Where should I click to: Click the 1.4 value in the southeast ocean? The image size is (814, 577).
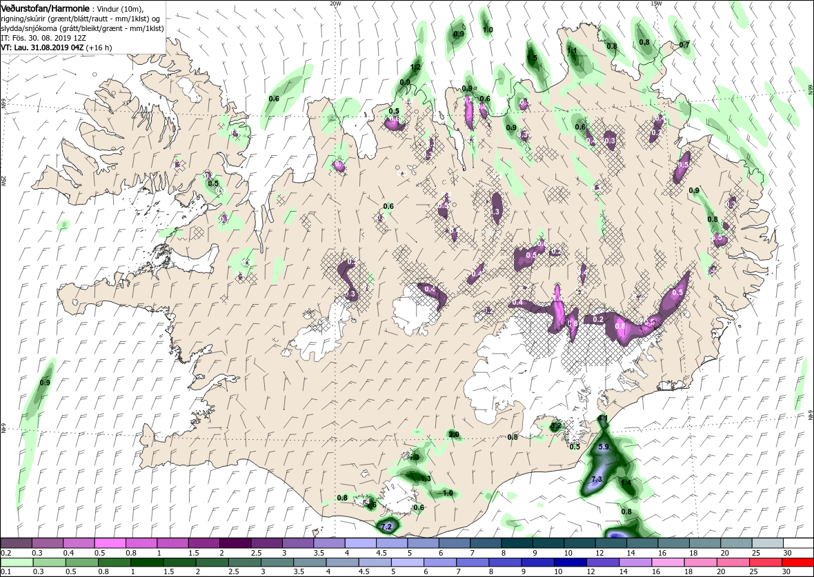pos(626,483)
